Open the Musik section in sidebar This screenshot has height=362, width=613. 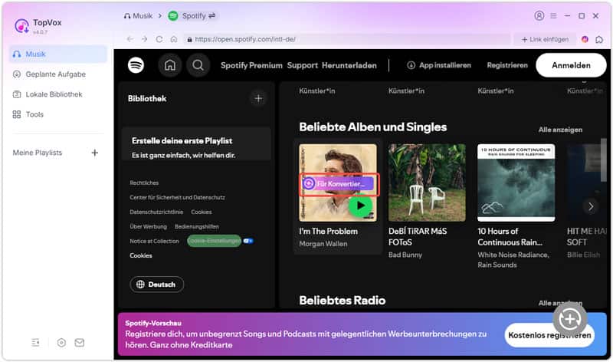[x=58, y=54]
